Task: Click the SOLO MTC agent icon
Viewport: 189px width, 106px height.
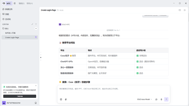Action: pyautogui.click(x=60, y=25)
